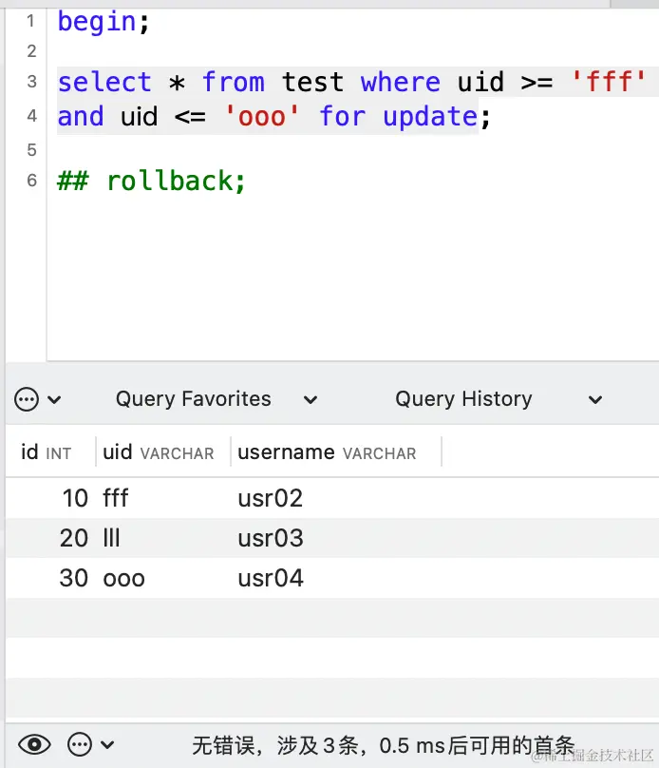
Task: Click line number 6 in the gutter
Action: coord(31,181)
